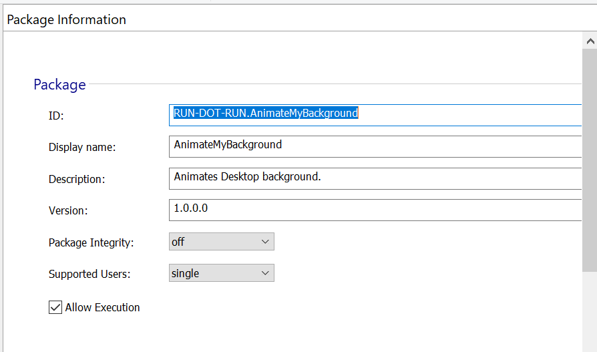Click the highlighted RUN-DOT-RUN.AnimateMyBackground text
The height and width of the screenshot is (352, 597).
266,114
